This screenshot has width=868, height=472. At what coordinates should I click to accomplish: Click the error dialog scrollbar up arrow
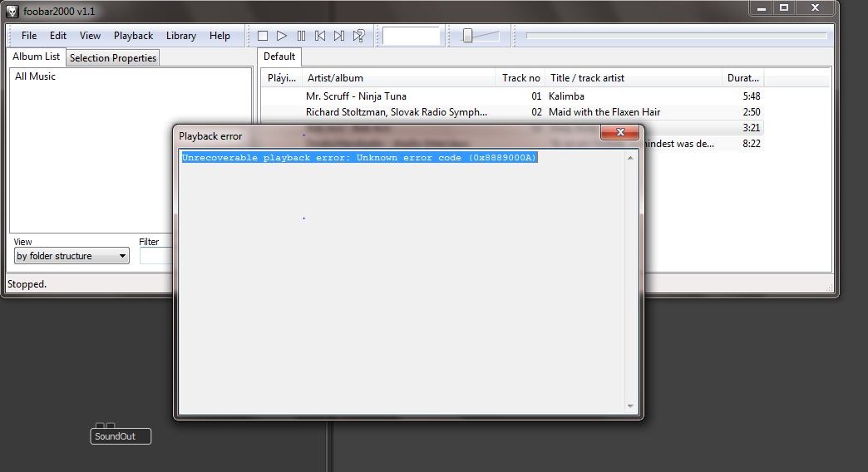[x=630, y=158]
